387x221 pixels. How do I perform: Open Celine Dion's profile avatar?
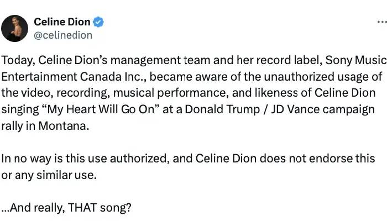click(x=15, y=28)
